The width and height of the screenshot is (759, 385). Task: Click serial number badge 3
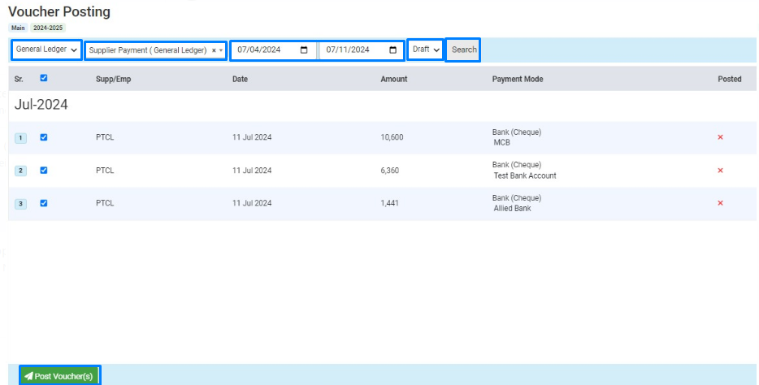(x=20, y=204)
